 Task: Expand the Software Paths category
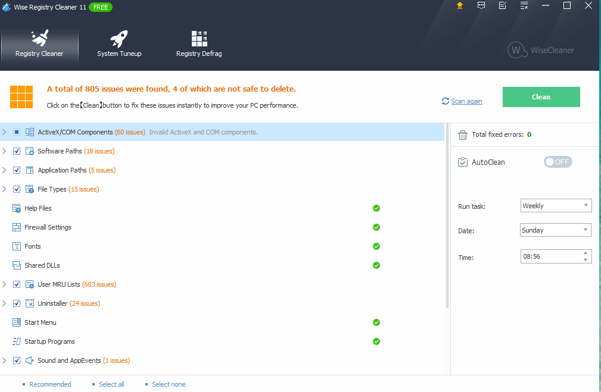[x=4, y=151]
